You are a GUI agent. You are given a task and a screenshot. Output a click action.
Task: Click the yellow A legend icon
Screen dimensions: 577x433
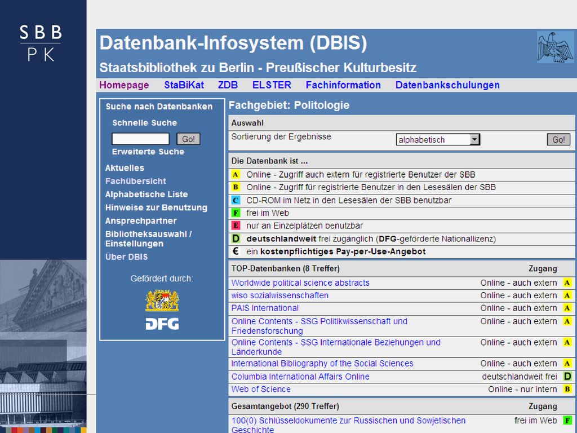[x=236, y=175]
